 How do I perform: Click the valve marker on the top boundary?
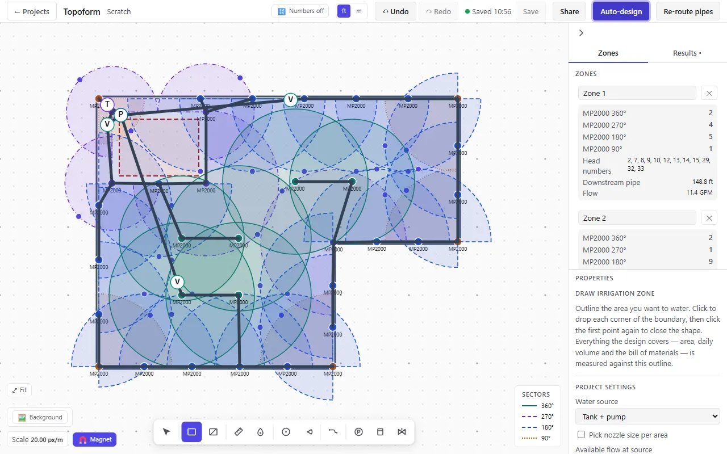coord(291,100)
